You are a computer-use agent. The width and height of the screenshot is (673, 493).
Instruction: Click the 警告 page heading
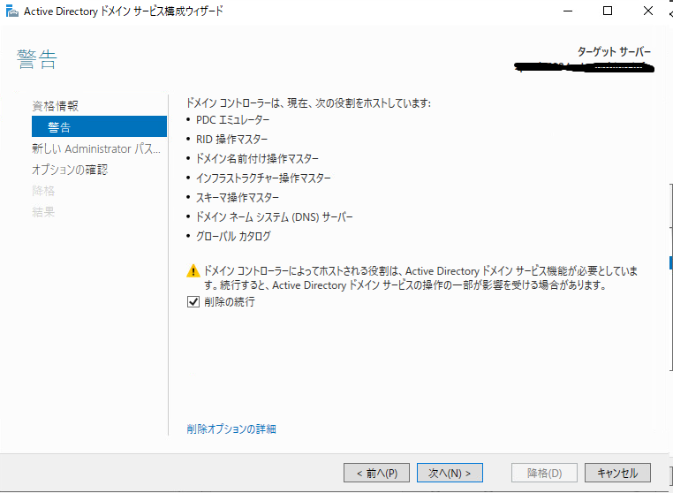[x=37, y=59]
